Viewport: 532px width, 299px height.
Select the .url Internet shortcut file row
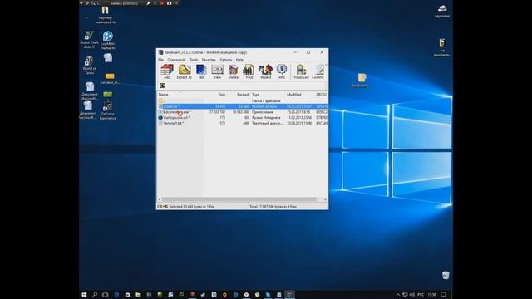(243, 118)
